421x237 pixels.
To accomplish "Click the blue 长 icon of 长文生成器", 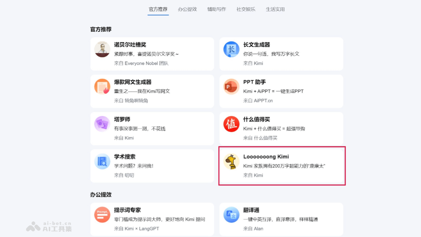I will [231, 50].
